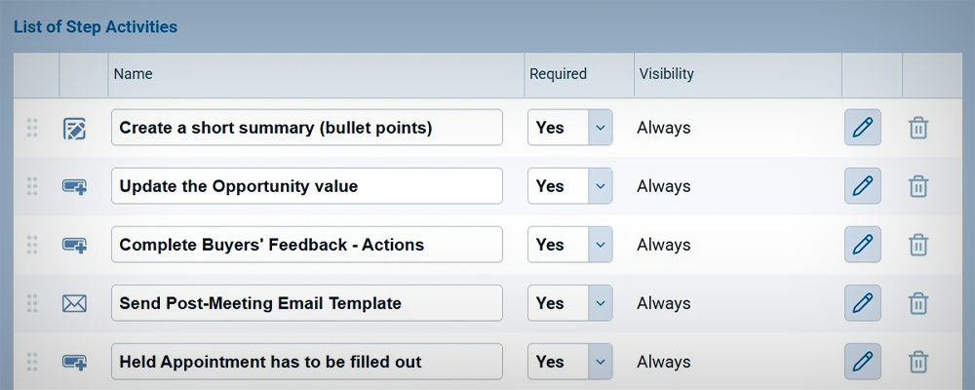Expand Required dropdown for Create a short summary

pos(570,128)
